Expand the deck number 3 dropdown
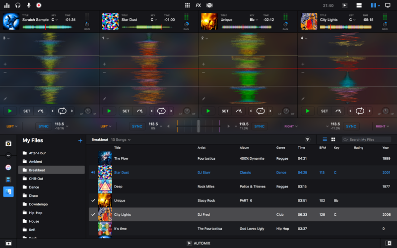 tap(6, 38)
